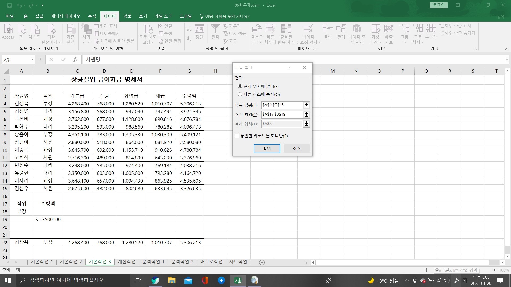The width and height of the screenshot is (511, 287).
Task: Collapse the list range selector arrow
Action: point(307,105)
